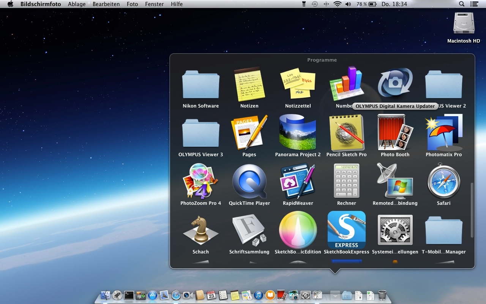Viewport: 486px width, 304px height.
Task: Click the Programme stack scrollbar
Action: tap(472, 210)
